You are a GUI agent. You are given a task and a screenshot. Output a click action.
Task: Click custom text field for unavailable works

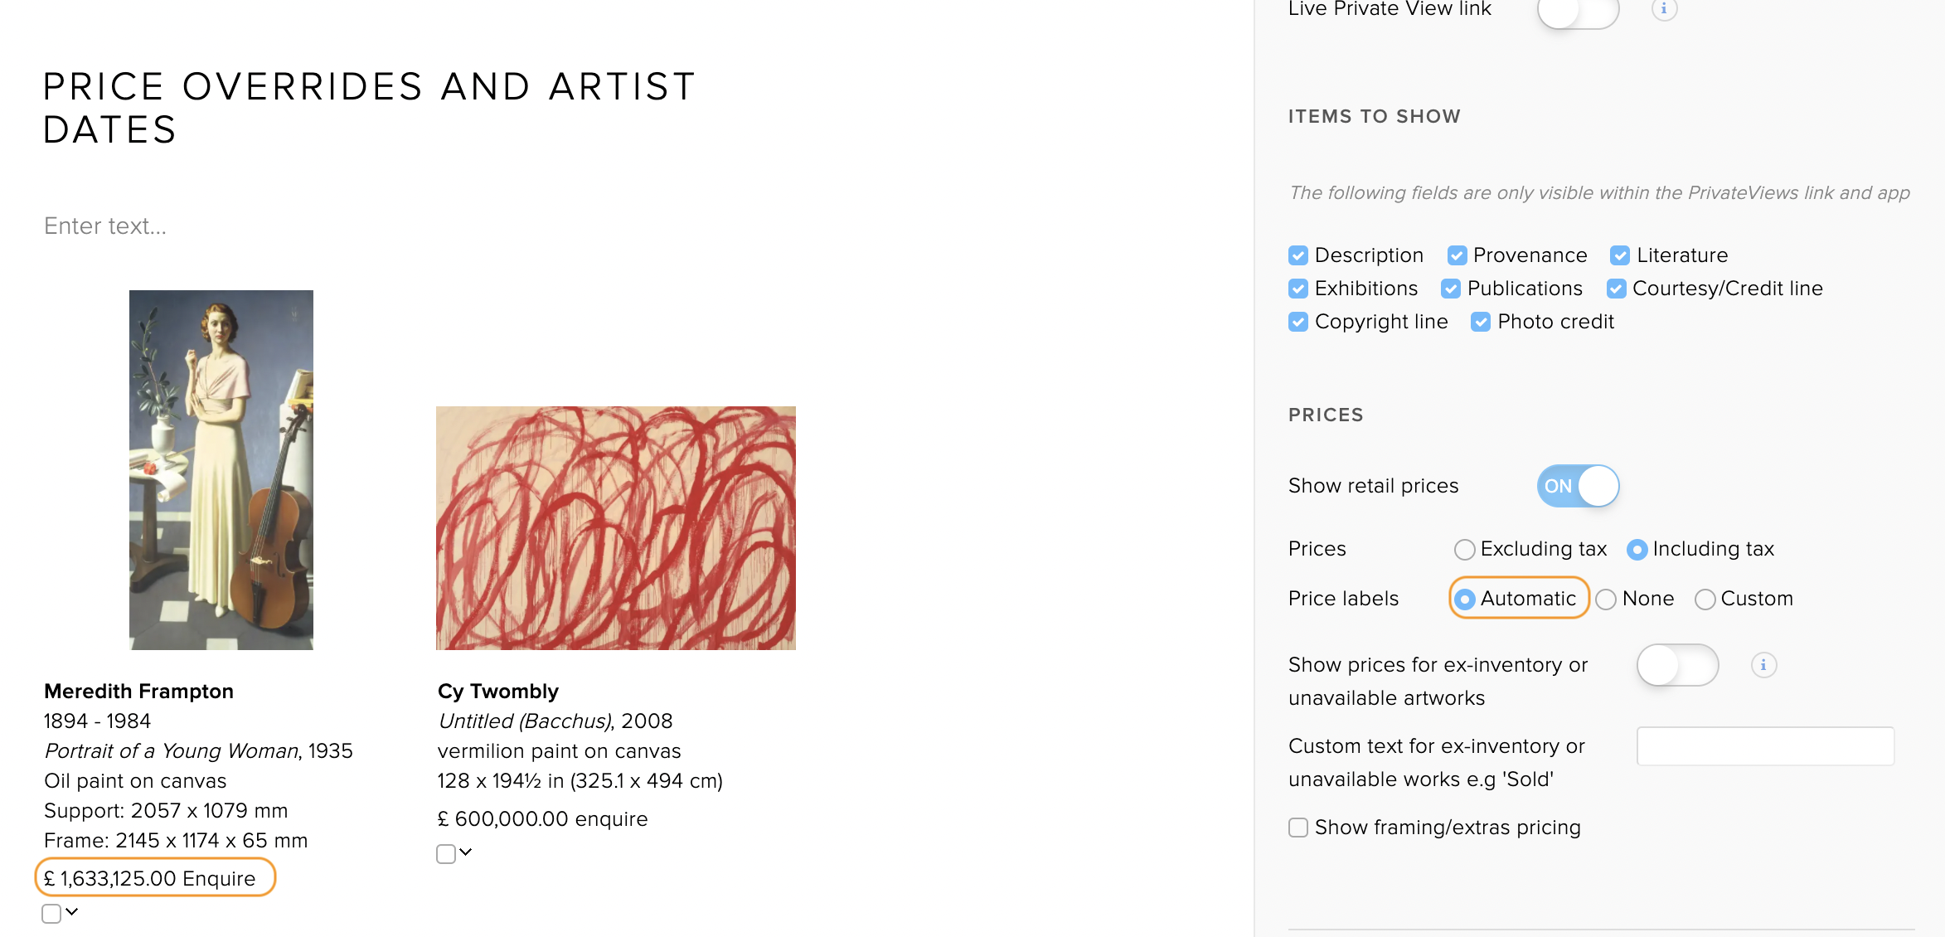[1765, 746]
